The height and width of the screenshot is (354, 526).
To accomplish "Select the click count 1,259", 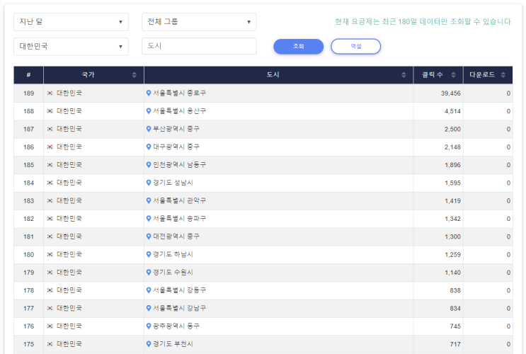I will [x=452, y=255].
